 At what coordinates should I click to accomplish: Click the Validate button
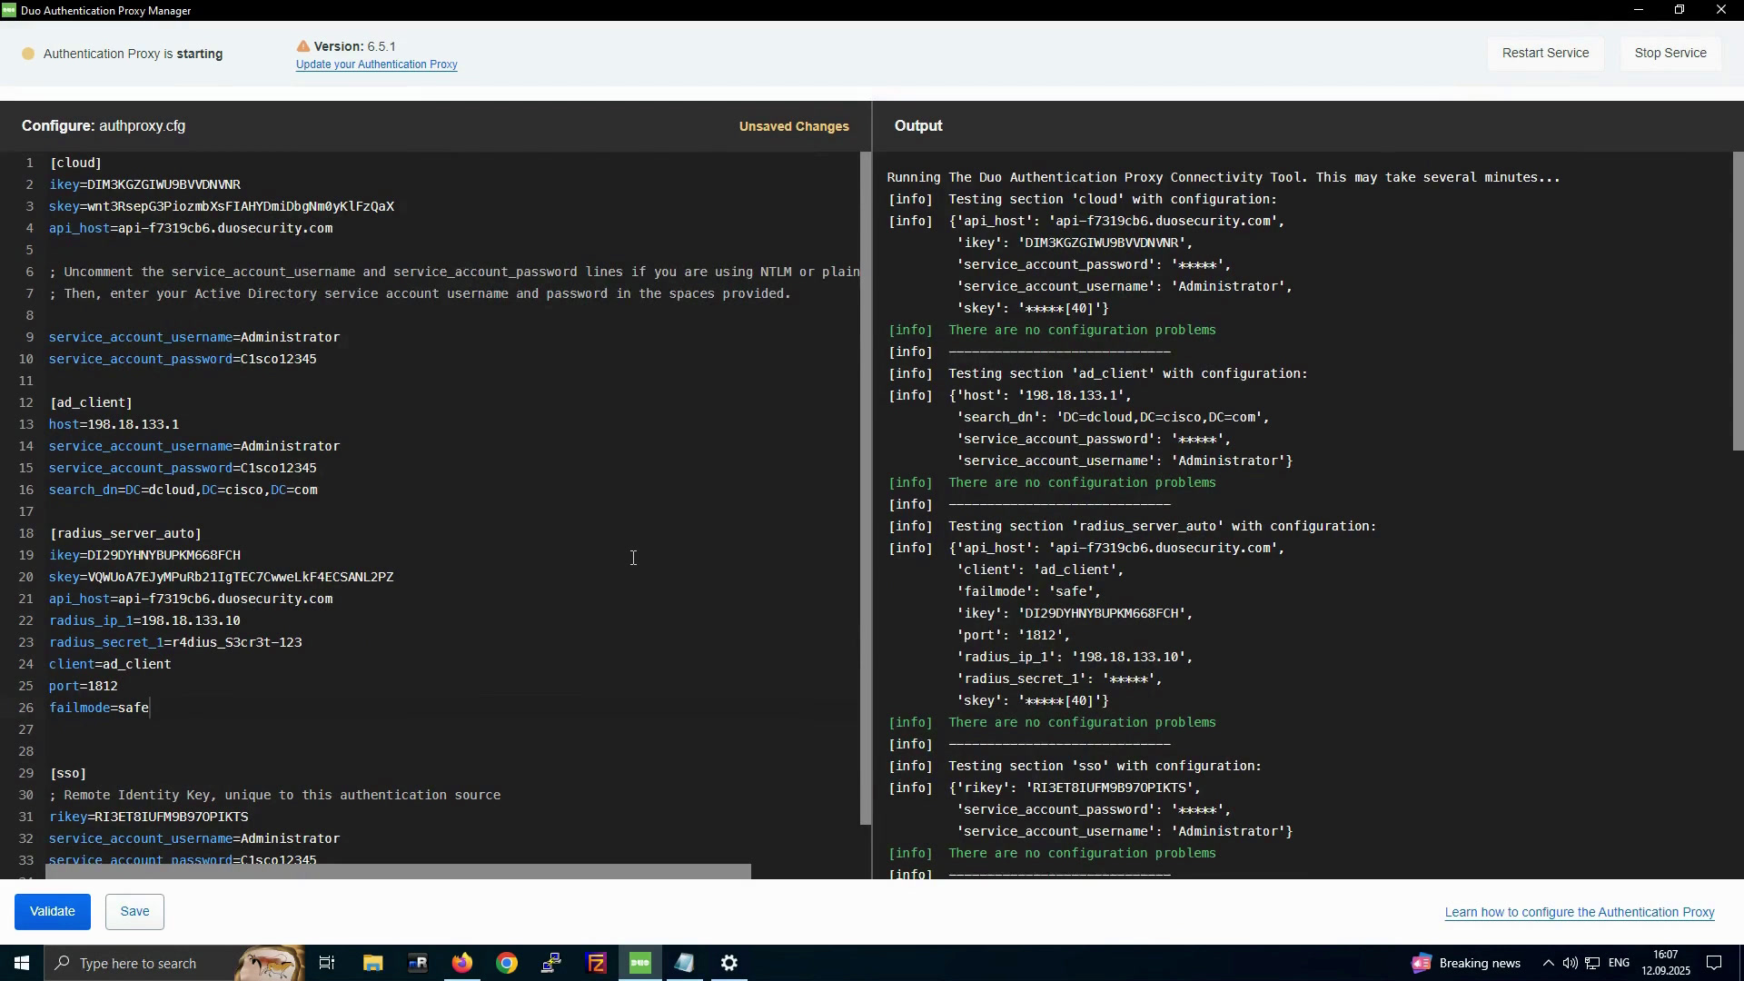pyautogui.click(x=53, y=912)
